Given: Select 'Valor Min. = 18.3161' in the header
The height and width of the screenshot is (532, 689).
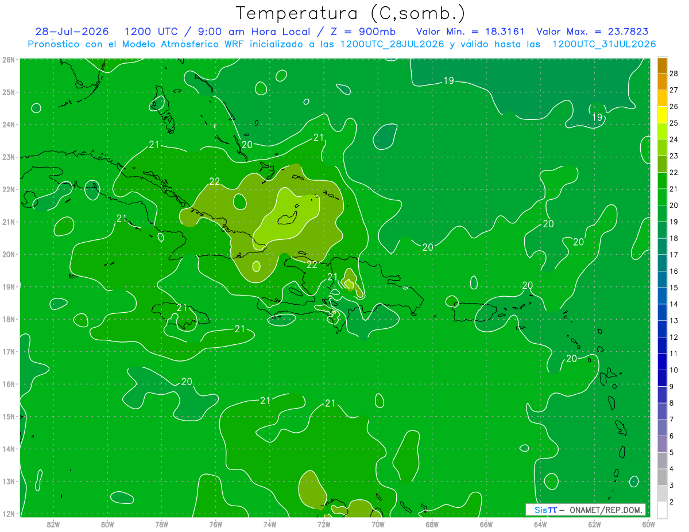Looking at the screenshot, I should tap(470, 32).
